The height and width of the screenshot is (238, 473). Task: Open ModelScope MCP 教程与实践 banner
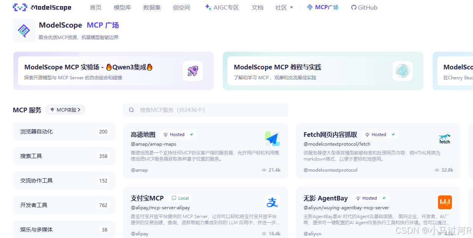click(323, 71)
